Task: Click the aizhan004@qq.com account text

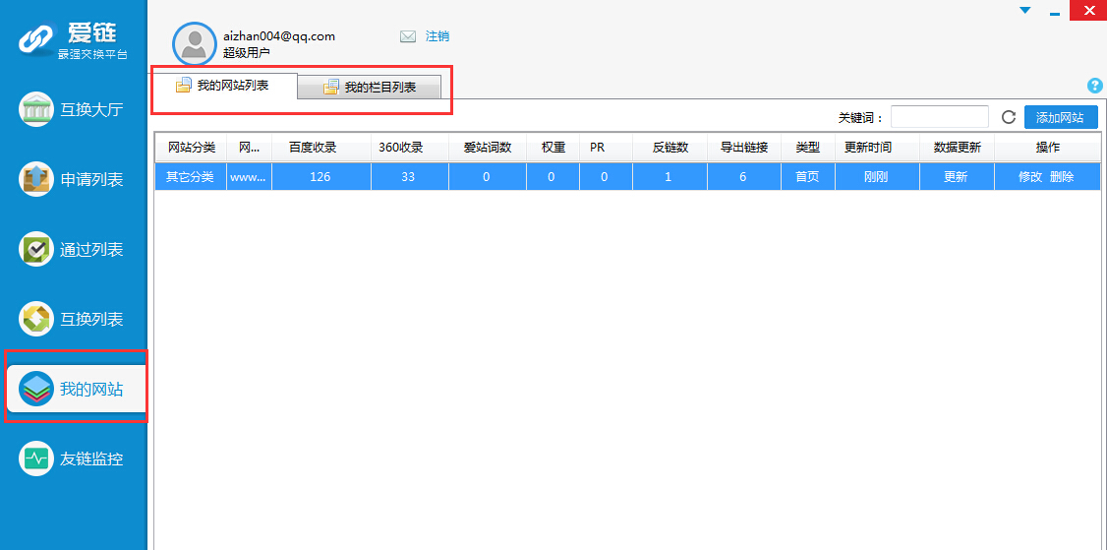Action: point(279,36)
